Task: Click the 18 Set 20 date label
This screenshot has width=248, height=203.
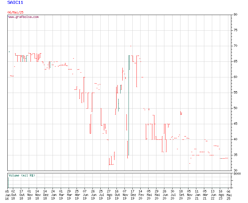Action: [x=181, y=195]
